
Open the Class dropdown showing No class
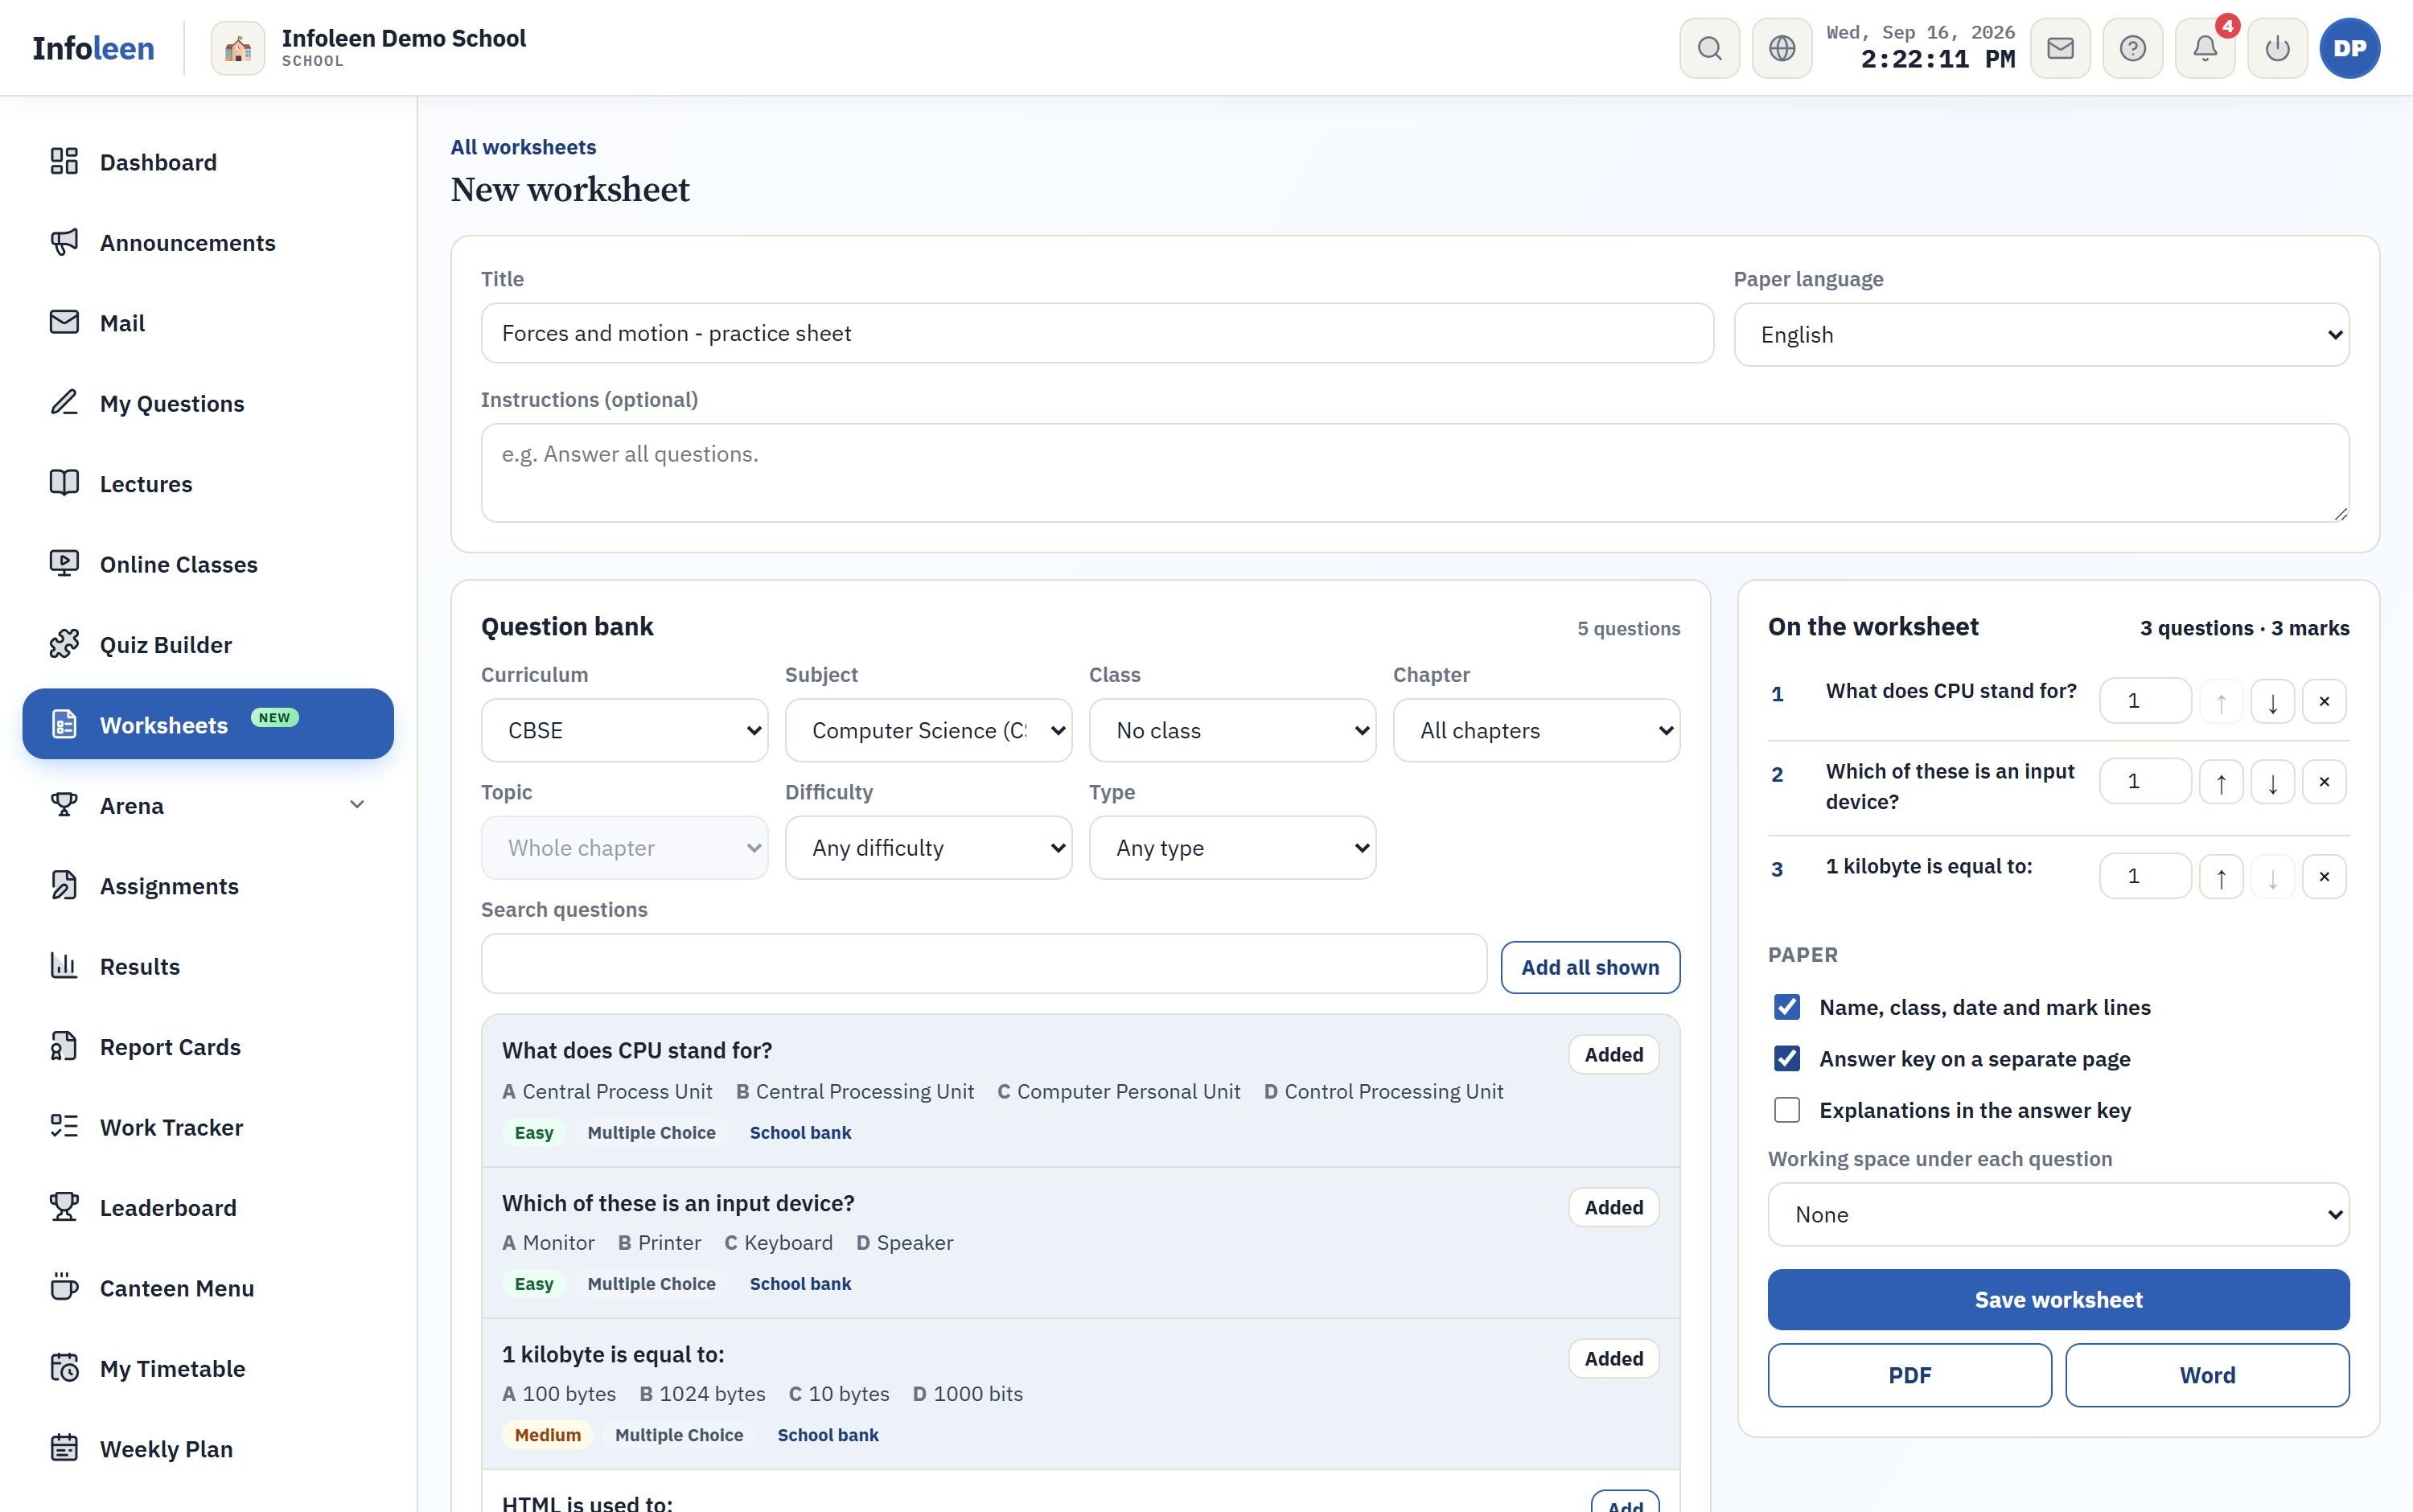[x=1232, y=731]
